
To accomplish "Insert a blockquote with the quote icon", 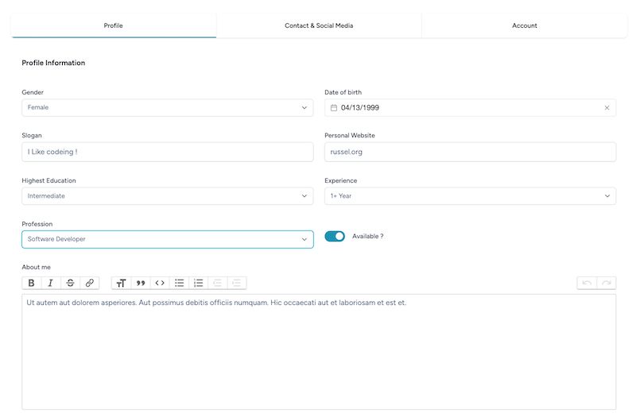I will pyautogui.click(x=141, y=283).
